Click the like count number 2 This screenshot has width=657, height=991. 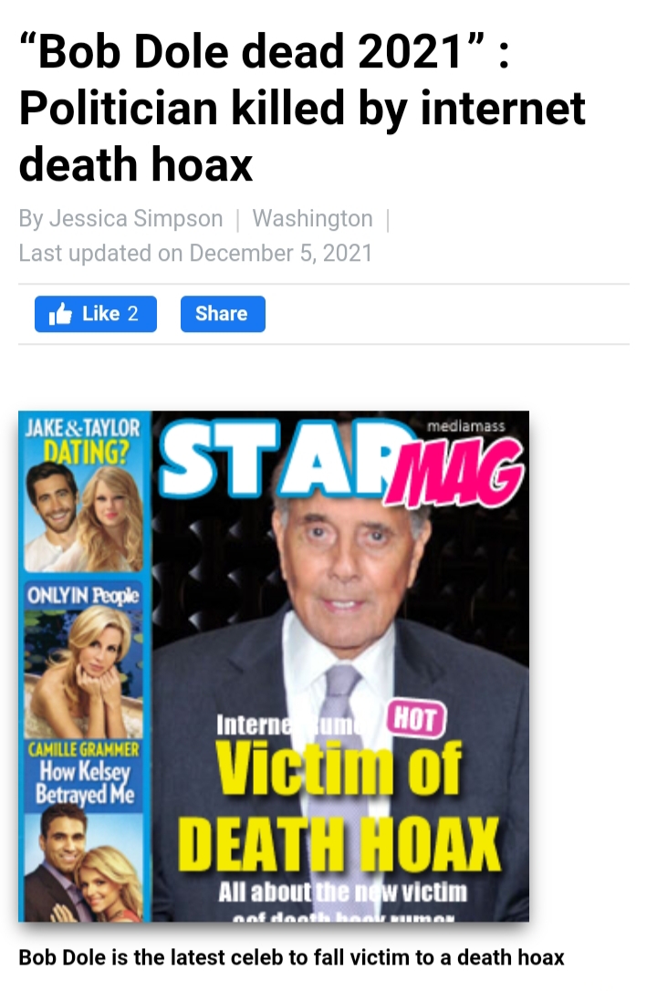point(132,314)
